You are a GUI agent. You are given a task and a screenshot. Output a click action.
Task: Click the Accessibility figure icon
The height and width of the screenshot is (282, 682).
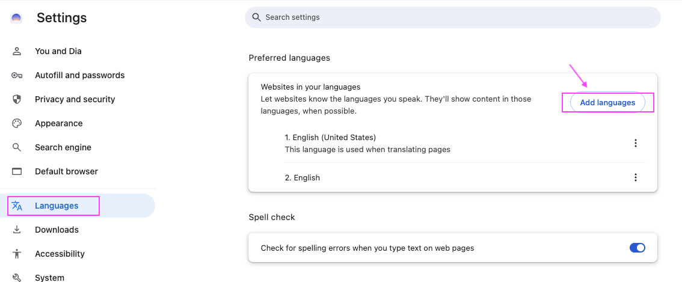(16, 254)
